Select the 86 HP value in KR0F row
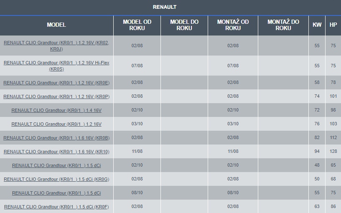The height and width of the screenshot is (213, 341). (x=333, y=206)
